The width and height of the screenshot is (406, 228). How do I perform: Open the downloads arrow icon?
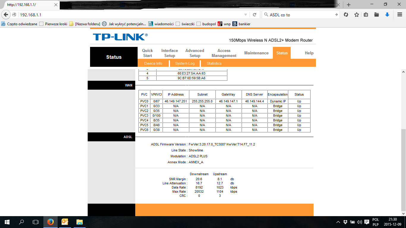click(x=387, y=15)
